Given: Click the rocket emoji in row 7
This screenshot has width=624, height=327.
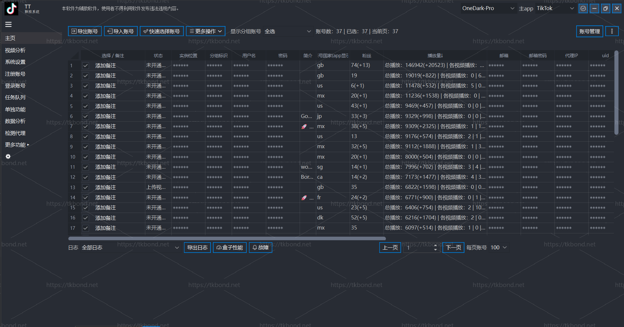Looking at the screenshot, I should point(304,126).
